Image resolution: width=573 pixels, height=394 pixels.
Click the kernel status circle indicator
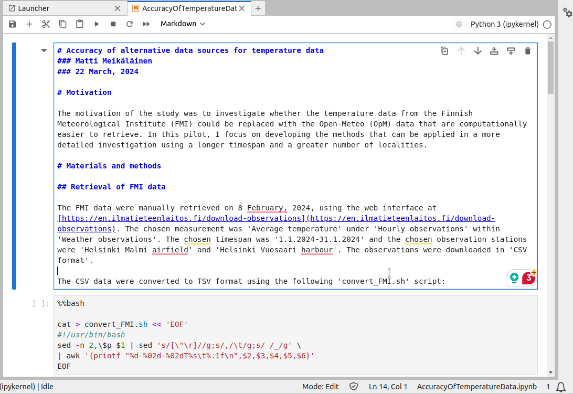click(x=547, y=25)
